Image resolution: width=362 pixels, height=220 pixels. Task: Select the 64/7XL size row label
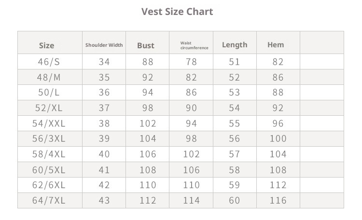pyautogui.click(x=49, y=201)
